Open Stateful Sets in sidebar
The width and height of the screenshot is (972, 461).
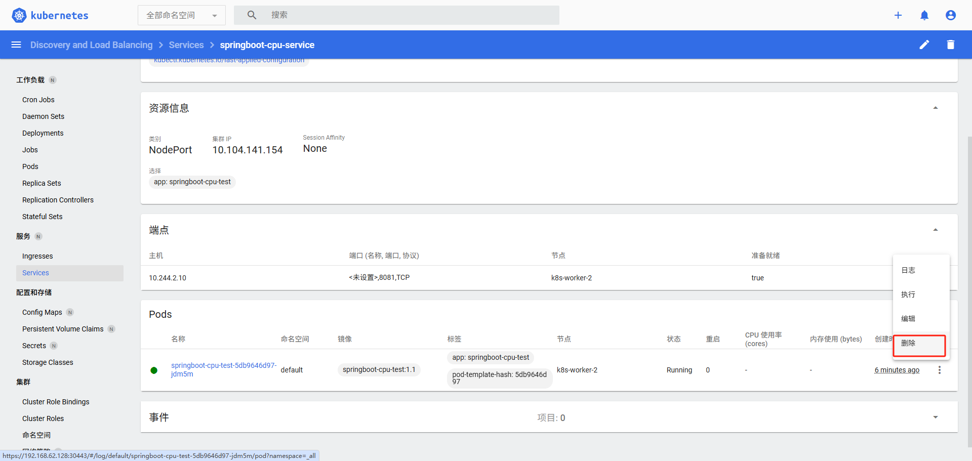click(43, 217)
